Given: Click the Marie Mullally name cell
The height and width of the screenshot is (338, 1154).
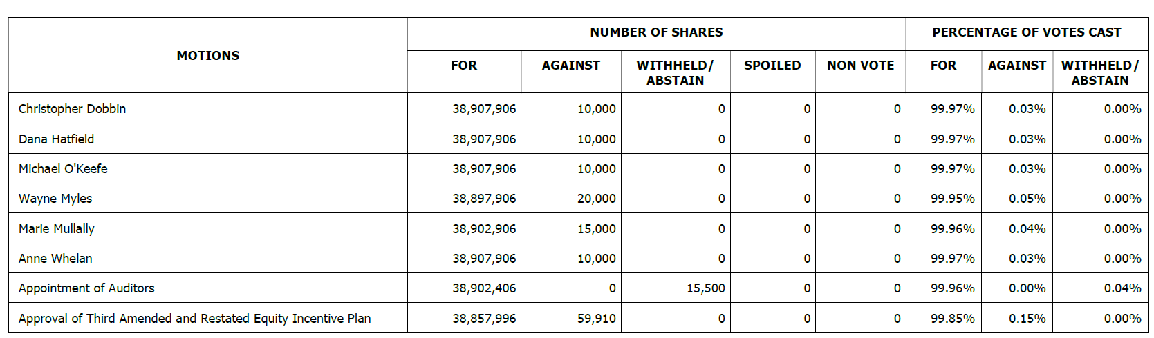Looking at the screenshot, I should point(56,229).
